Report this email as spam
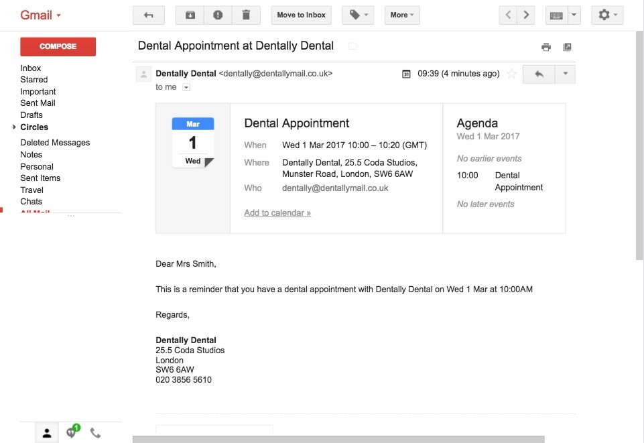Viewport: 644px width, 443px height. 217,15
